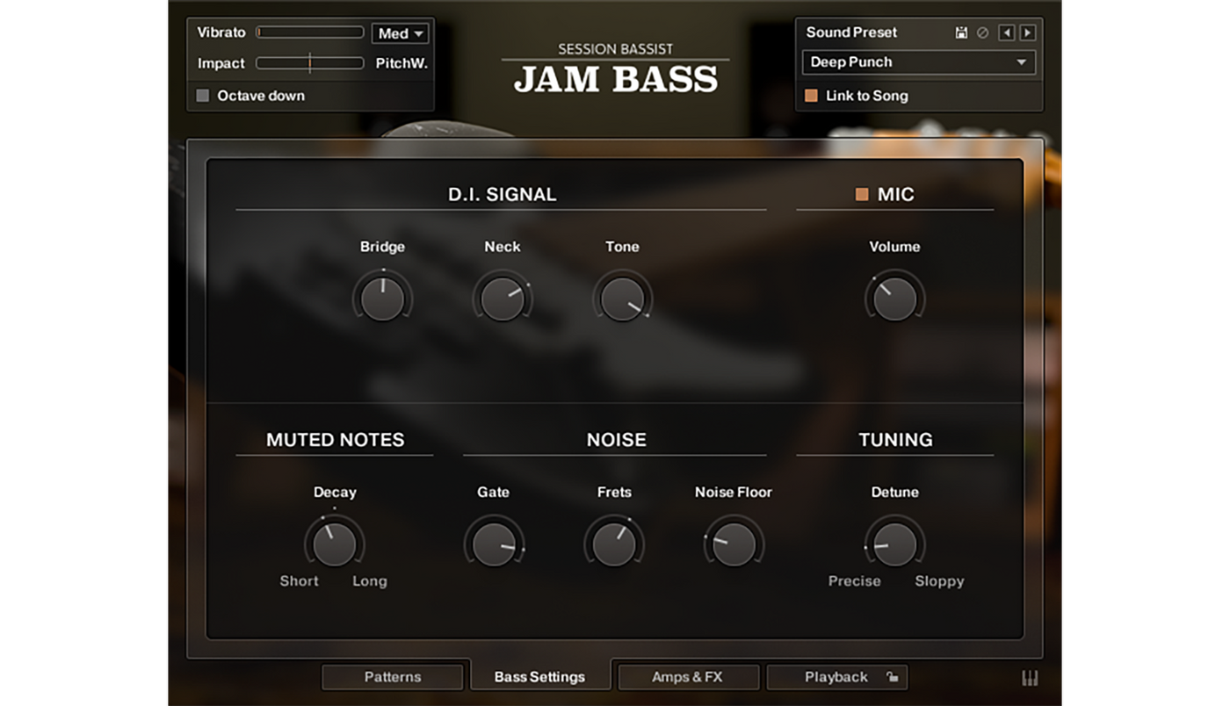Select the Bass Settings tab
This screenshot has height=706, width=1230.
pyautogui.click(x=540, y=677)
